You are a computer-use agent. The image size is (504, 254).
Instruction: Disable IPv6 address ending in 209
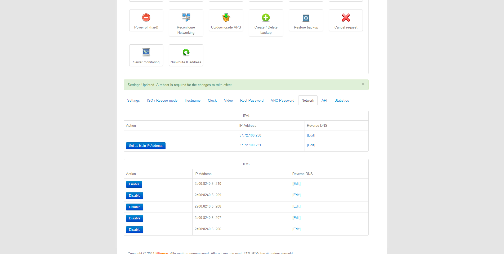click(x=135, y=196)
